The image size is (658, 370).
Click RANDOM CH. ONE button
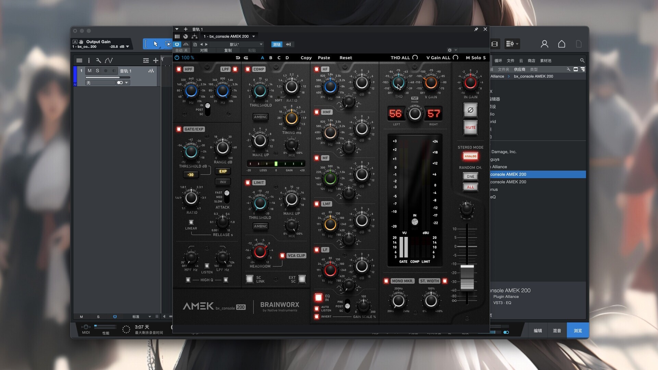[470, 176]
